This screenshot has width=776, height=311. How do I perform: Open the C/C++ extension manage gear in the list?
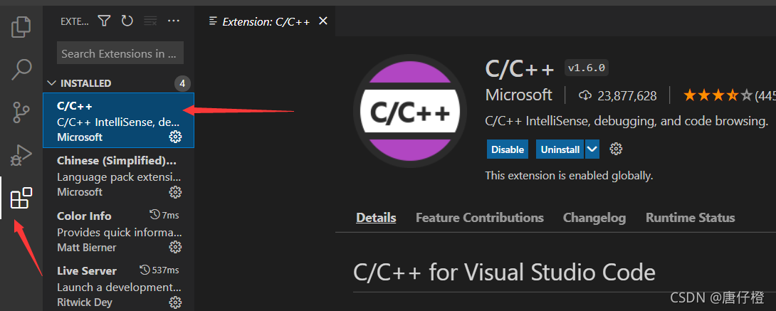175,137
